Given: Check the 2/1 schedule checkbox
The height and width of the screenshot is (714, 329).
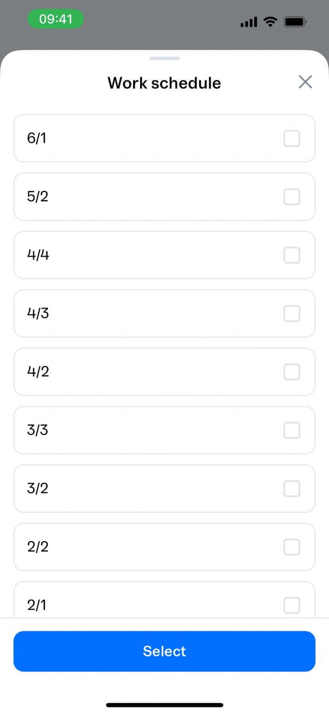Looking at the screenshot, I should 292,605.
